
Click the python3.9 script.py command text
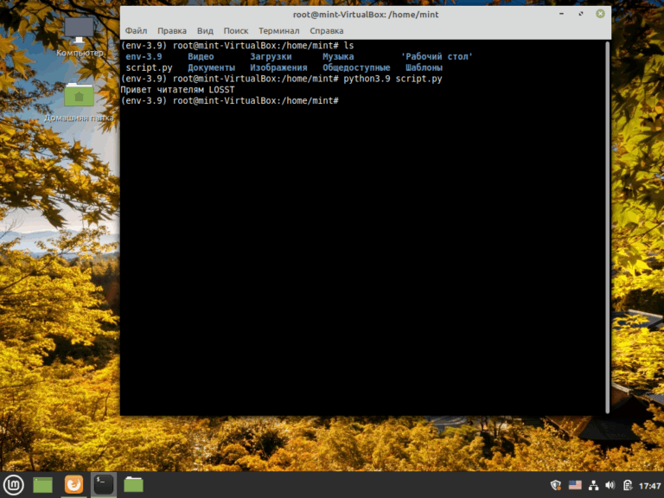(393, 79)
